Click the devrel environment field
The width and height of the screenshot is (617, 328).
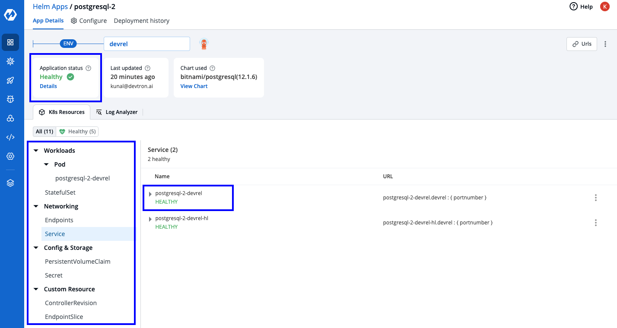tap(146, 44)
